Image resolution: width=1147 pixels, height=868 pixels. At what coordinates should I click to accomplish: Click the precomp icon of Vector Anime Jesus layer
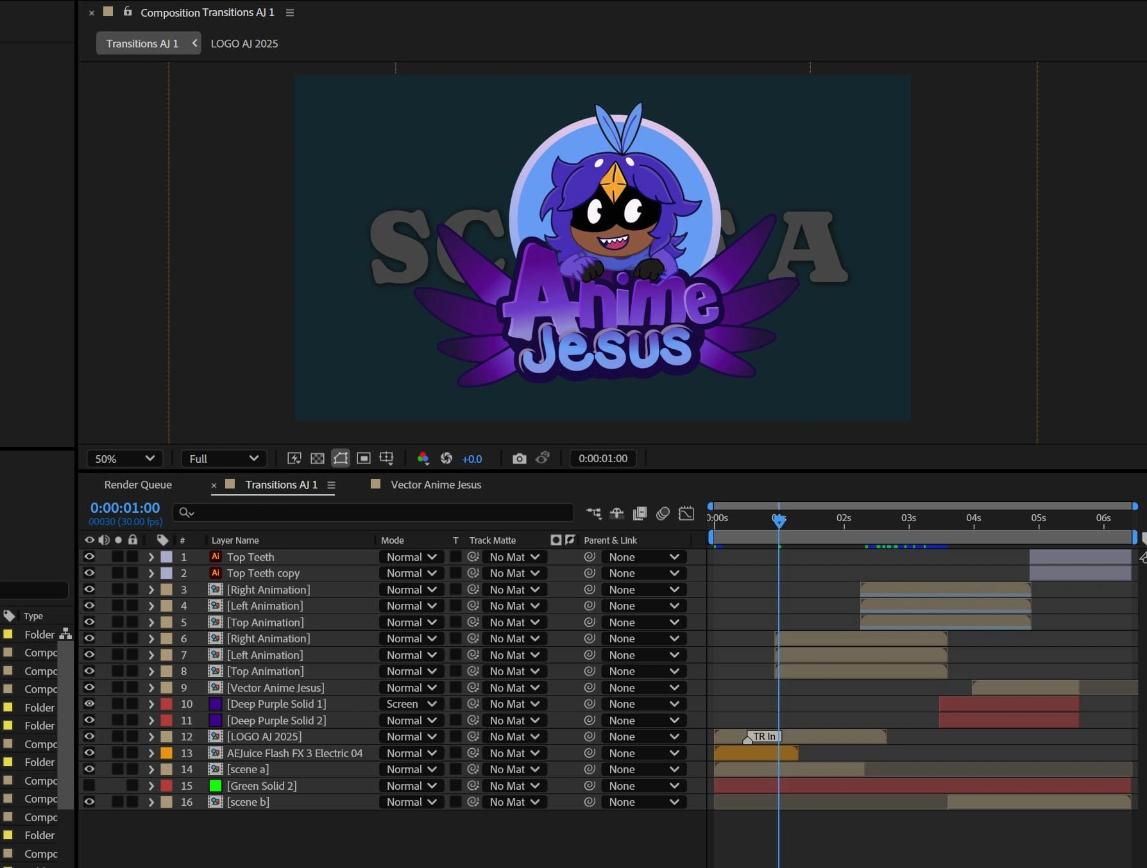[x=216, y=687]
